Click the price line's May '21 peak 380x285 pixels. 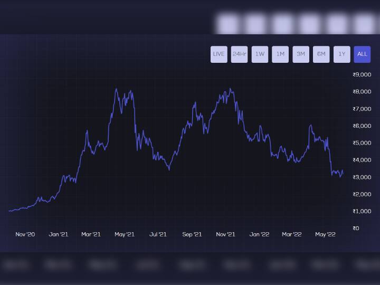coord(116,89)
